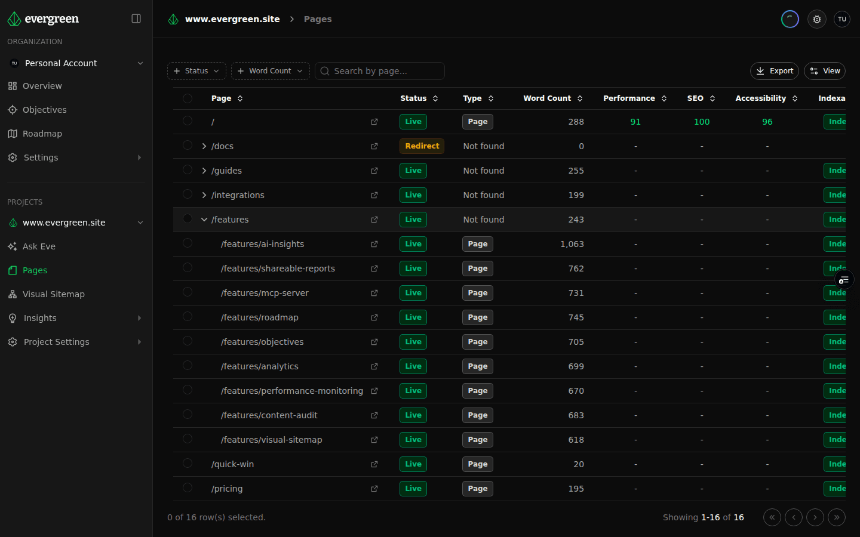Select Visual Sitemap in the sidebar
This screenshot has width=860, height=537.
pyautogui.click(x=54, y=294)
